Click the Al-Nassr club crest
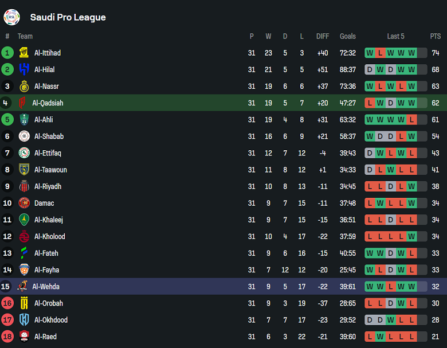 pos(24,86)
